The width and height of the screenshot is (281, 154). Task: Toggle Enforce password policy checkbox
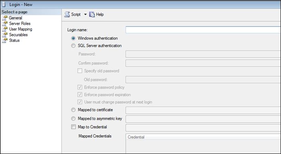[x=80, y=87]
